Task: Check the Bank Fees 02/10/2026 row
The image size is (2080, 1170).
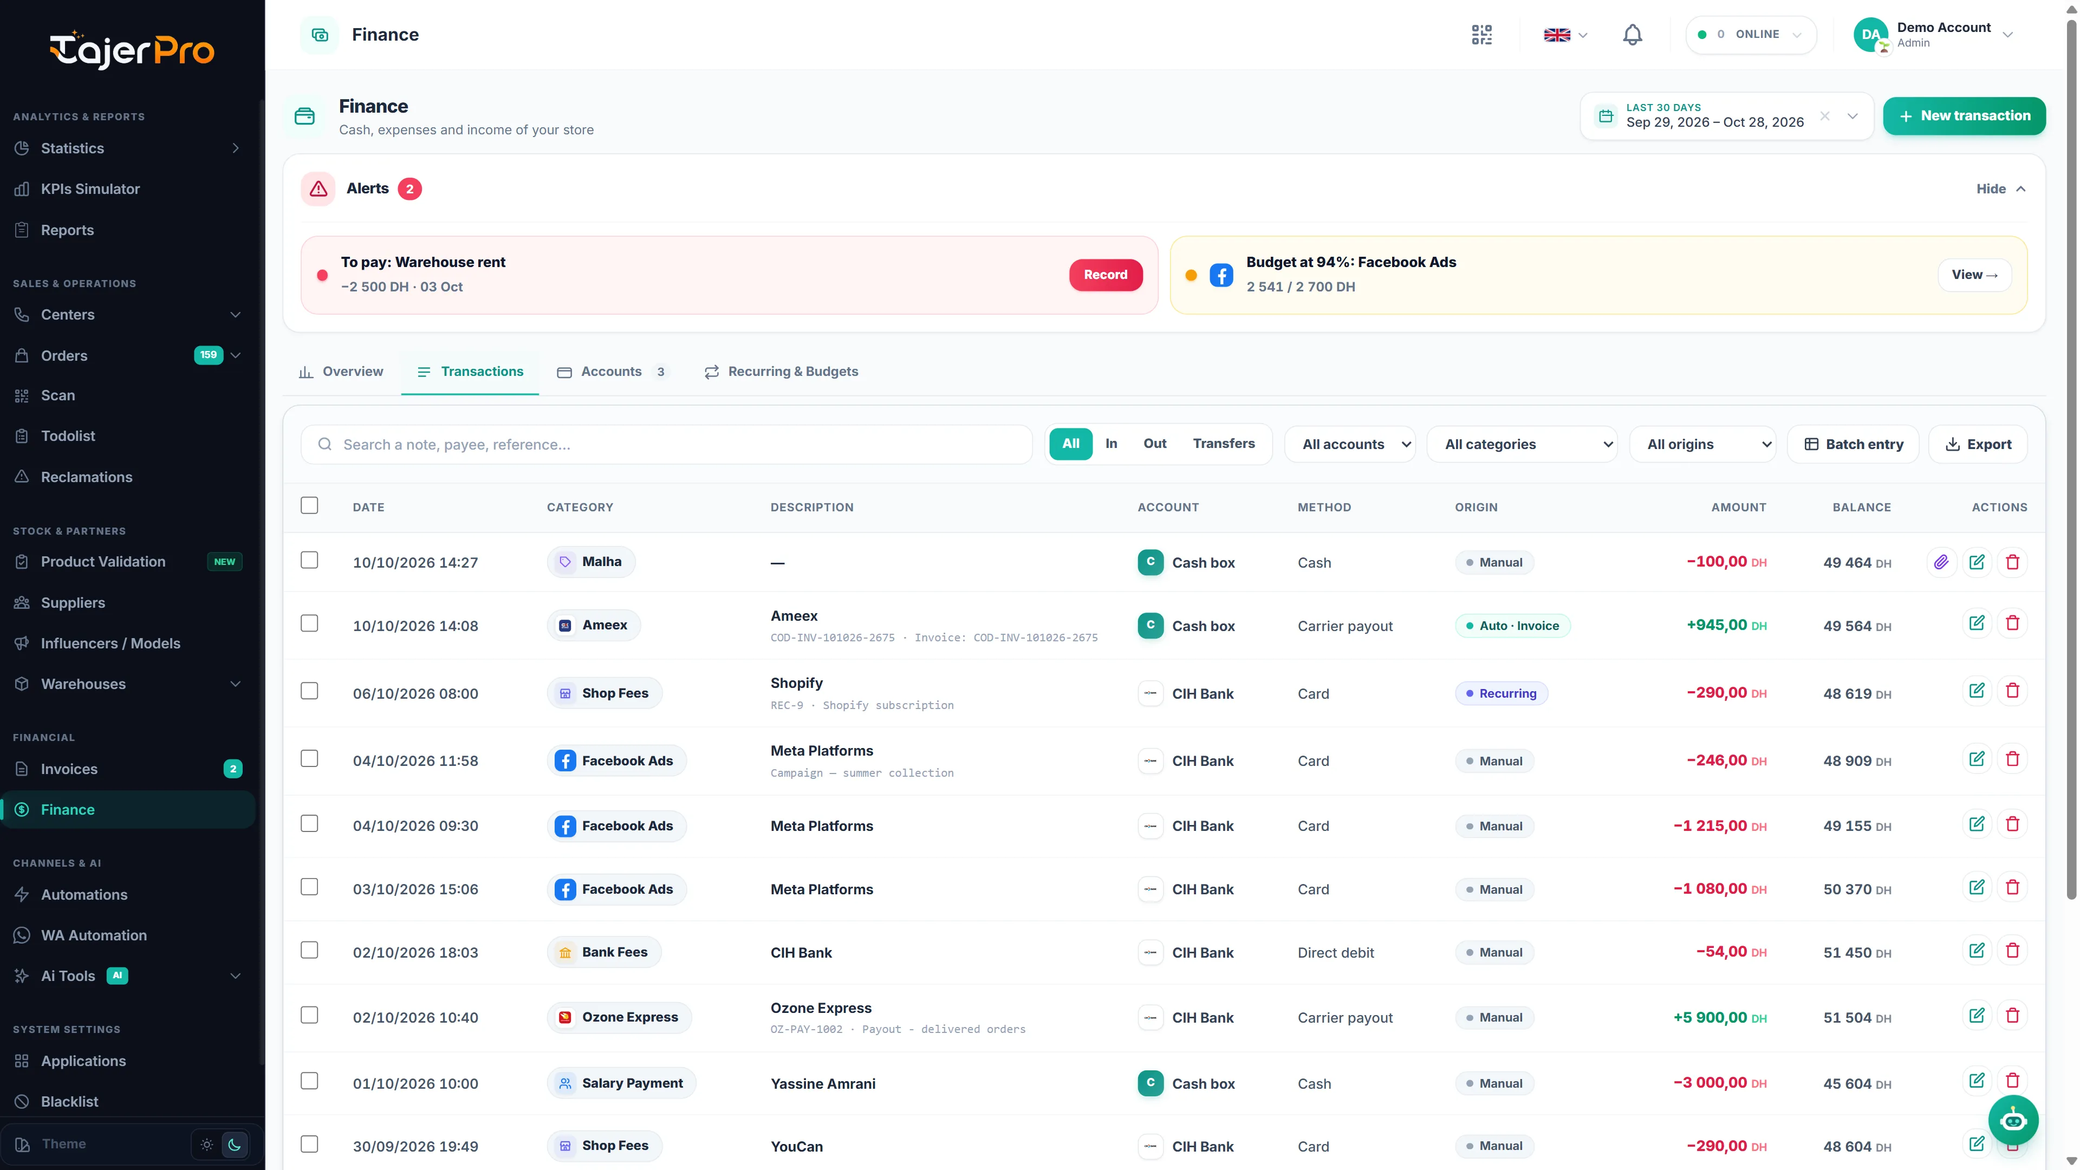Action: 309,951
